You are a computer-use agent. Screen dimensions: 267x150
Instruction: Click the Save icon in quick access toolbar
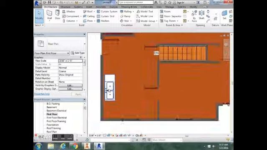pyautogui.click(x=49, y=2)
